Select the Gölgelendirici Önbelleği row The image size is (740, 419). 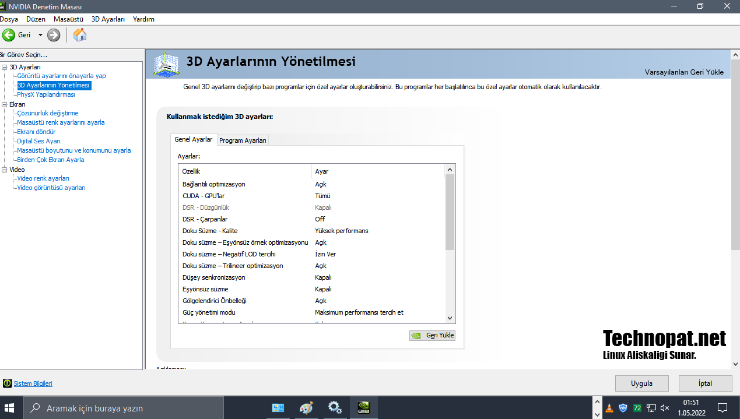tap(312, 301)
